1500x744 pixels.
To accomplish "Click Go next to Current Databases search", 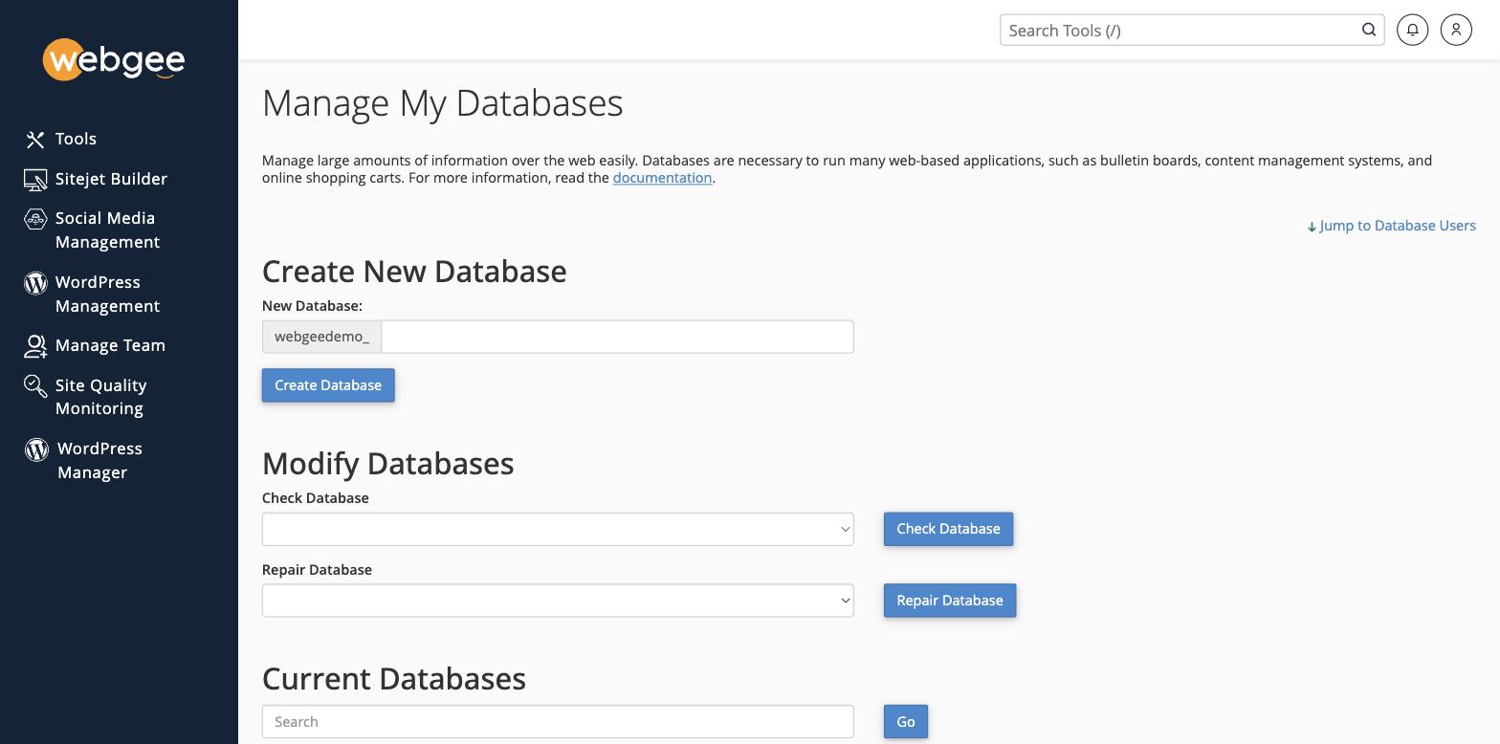I will [x=906, y=722].
